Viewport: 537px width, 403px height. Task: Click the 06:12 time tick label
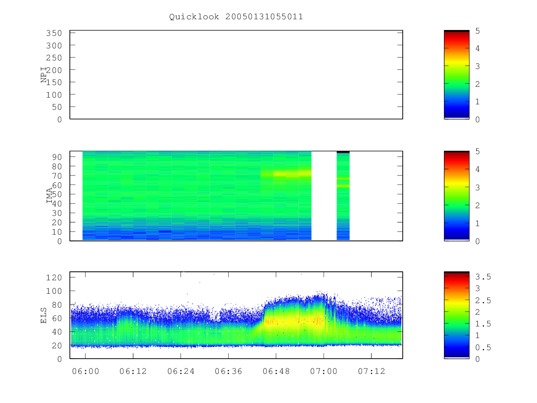click(x=133, y=371)
